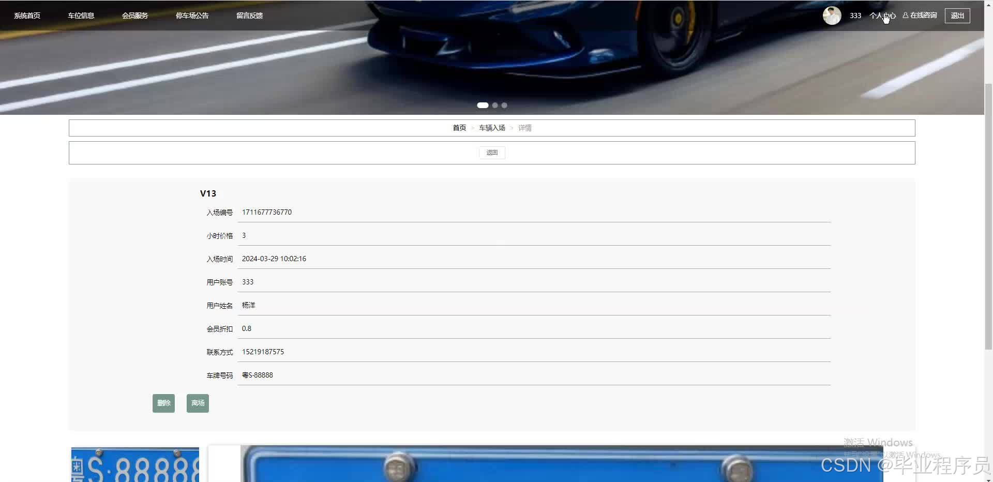993x482 pixels.
Task: Click the 退出 logout button
Action: pos(957,16)
